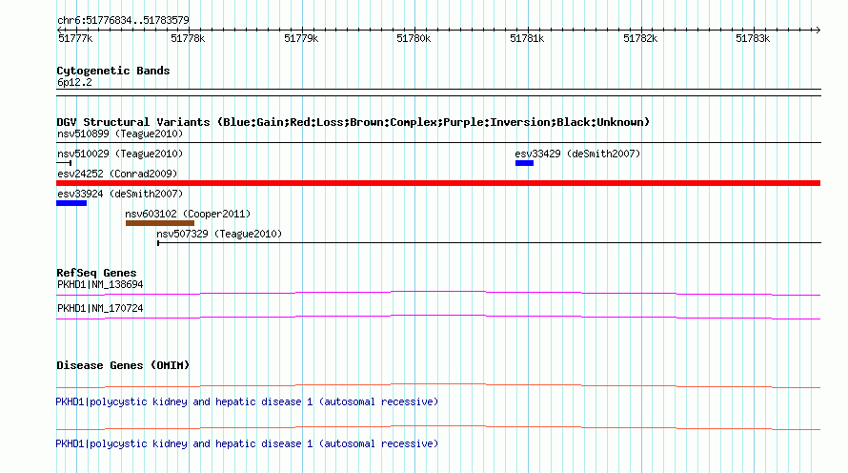Open the PKHD1|NM_138694 transcript label
This screenshot has width=848, height=473.
[x=100, y=285]
